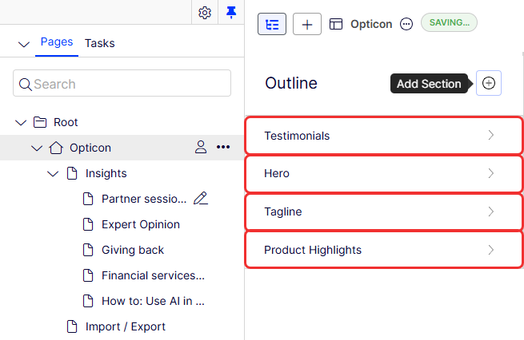Toggle the outline view button

[x=272, y=24]
